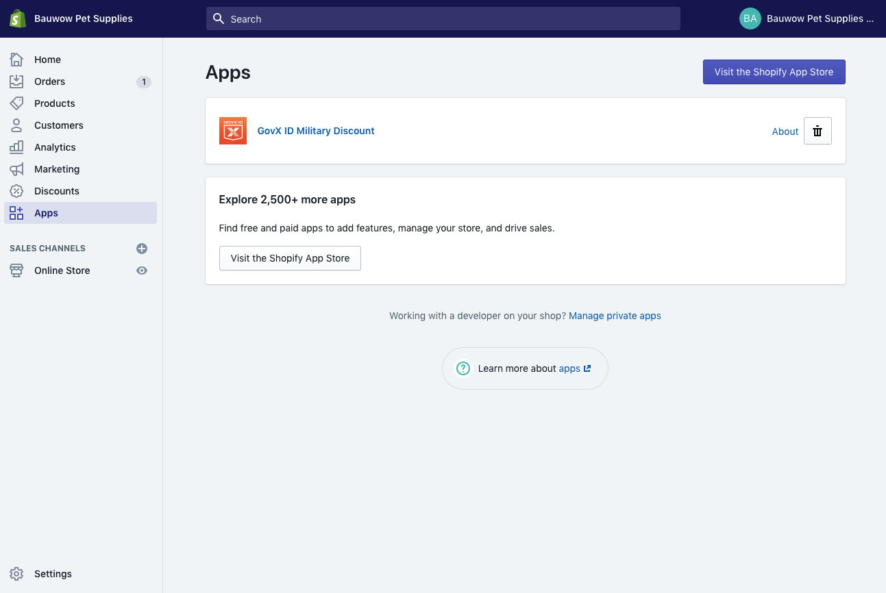
Task: Click the Apps page heading
Action: pyautogui.click(x=228, y=73)
